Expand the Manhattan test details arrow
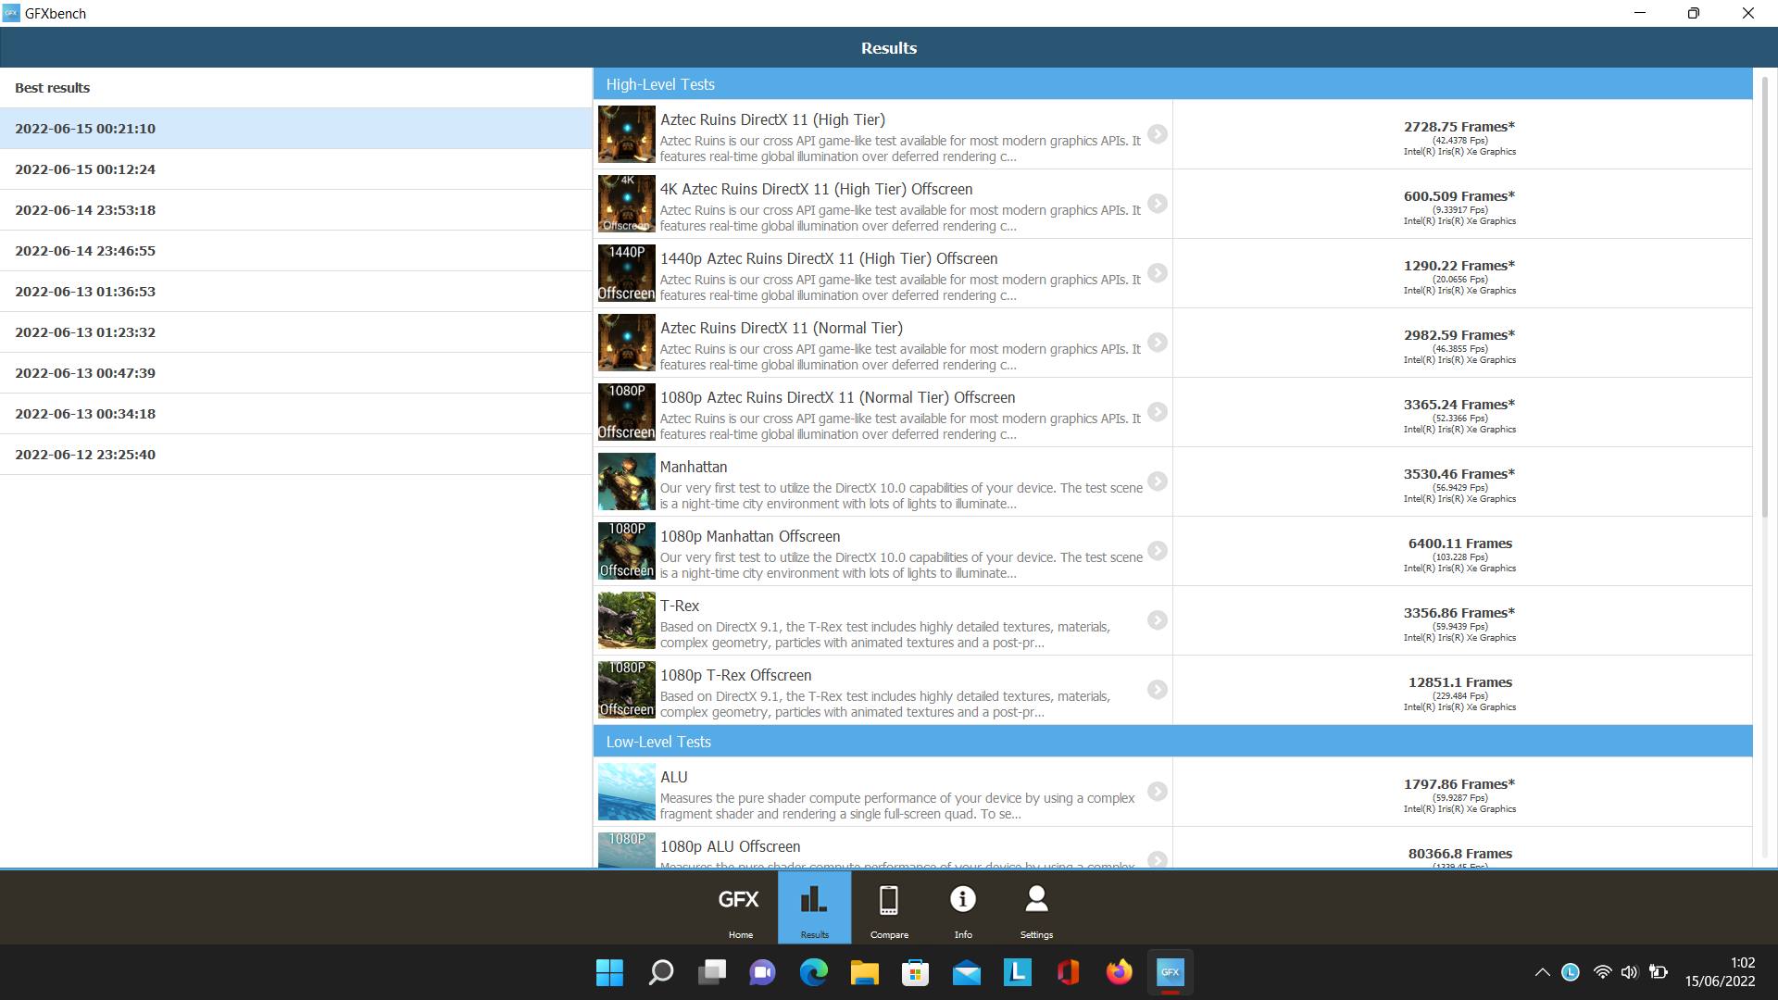 point(1158,481)
